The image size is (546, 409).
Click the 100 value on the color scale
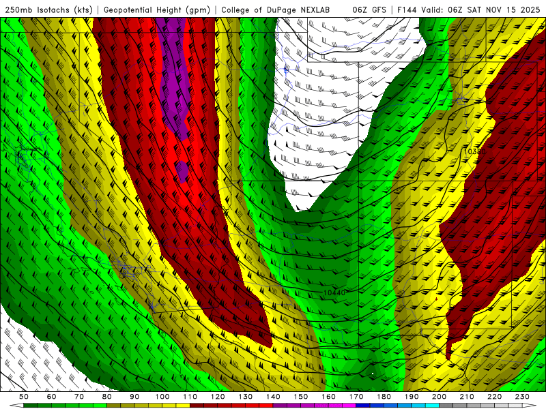pyautogui.click(x=162, y=397)
